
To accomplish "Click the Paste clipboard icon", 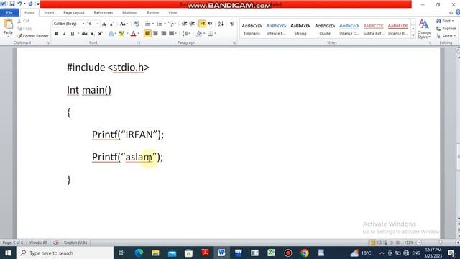I will [x=8, y=24].
